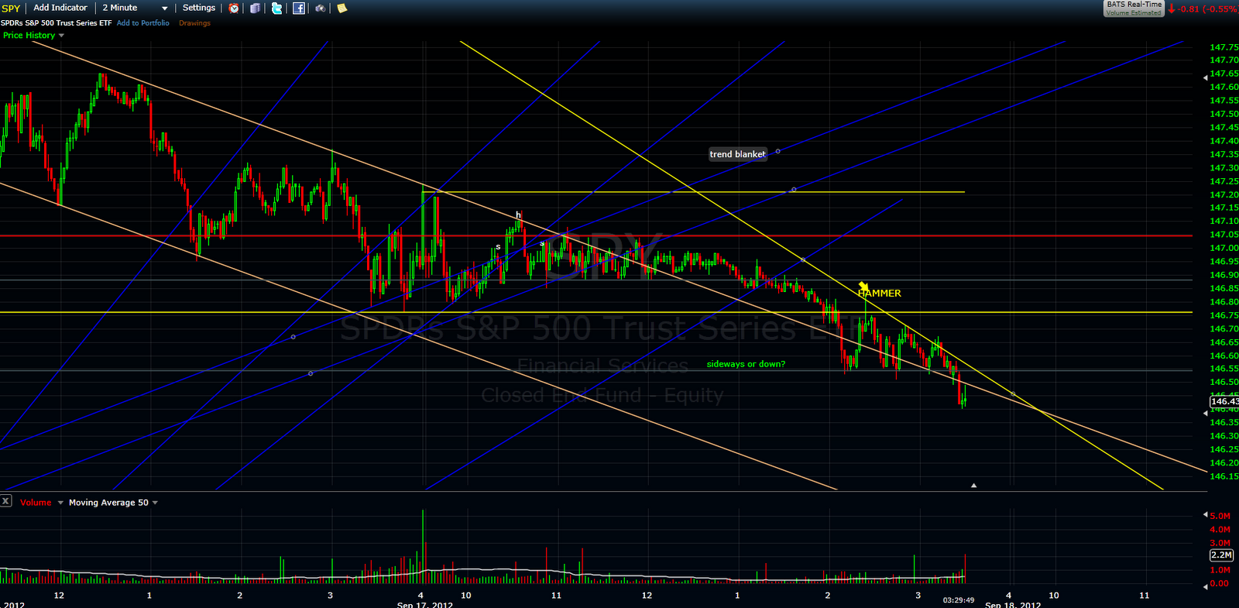
Task: Click the volume-axis arrow beside 0.00
Action: tap(1205, 586)
